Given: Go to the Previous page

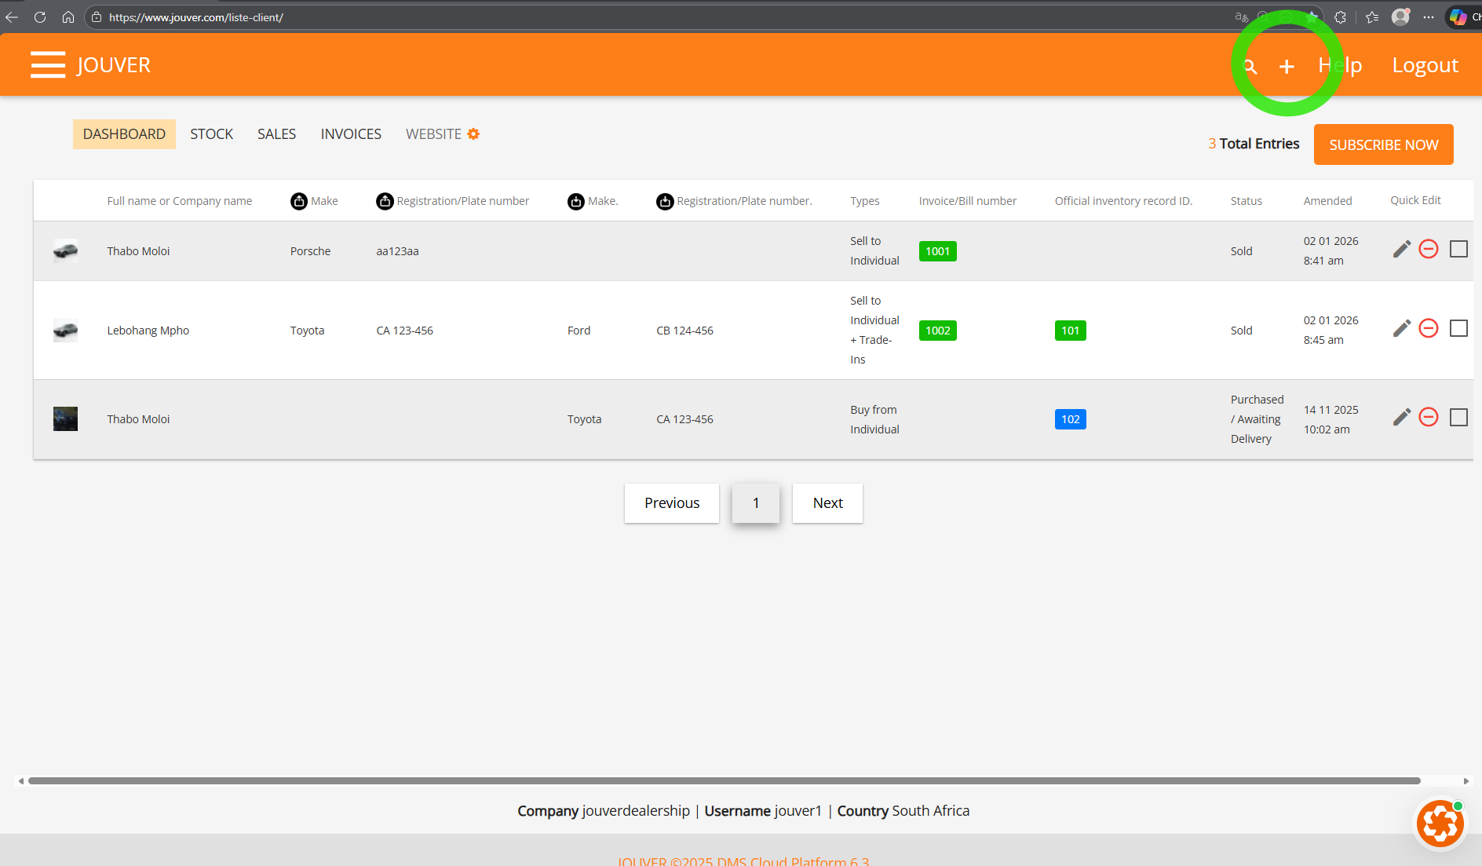Looking at the screenshot, I should click(672, 503).
